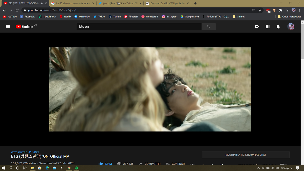Open the Windows action center

tap(298, 168)
